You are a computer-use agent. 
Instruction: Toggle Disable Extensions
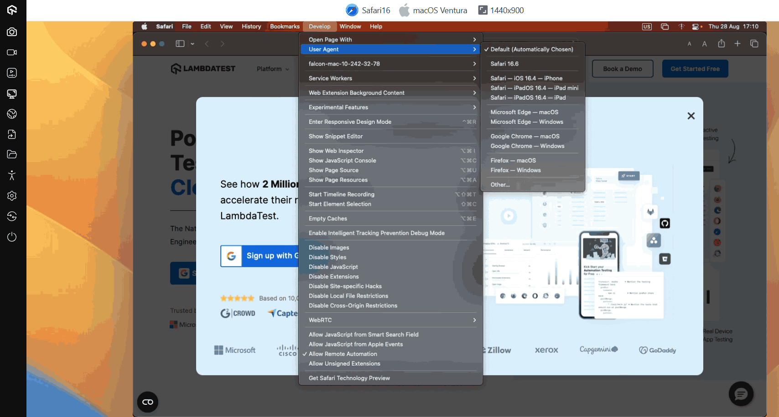click(390, 276)
